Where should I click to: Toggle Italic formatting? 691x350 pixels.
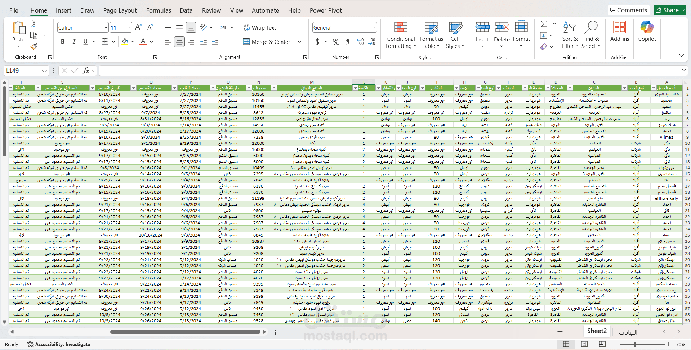pyautogui.click(x=74, y=42)
